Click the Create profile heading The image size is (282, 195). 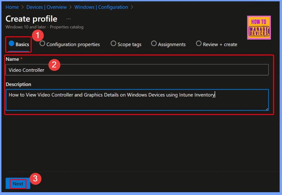(x=32, y=19)
